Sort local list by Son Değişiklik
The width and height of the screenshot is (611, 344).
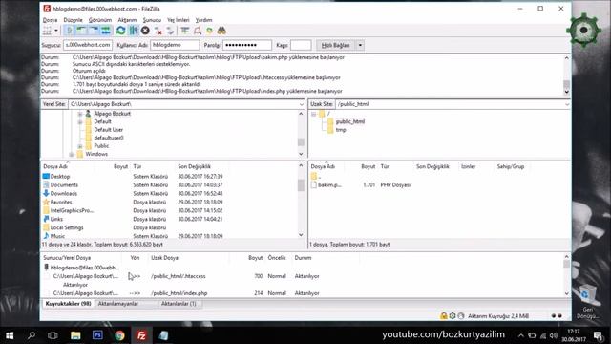pyautogui.click(x=194, y=166)
